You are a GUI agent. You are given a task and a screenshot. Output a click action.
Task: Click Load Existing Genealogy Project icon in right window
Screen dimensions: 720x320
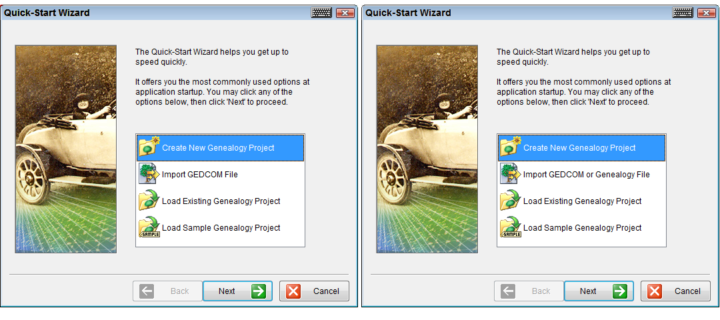pos(510,201)
